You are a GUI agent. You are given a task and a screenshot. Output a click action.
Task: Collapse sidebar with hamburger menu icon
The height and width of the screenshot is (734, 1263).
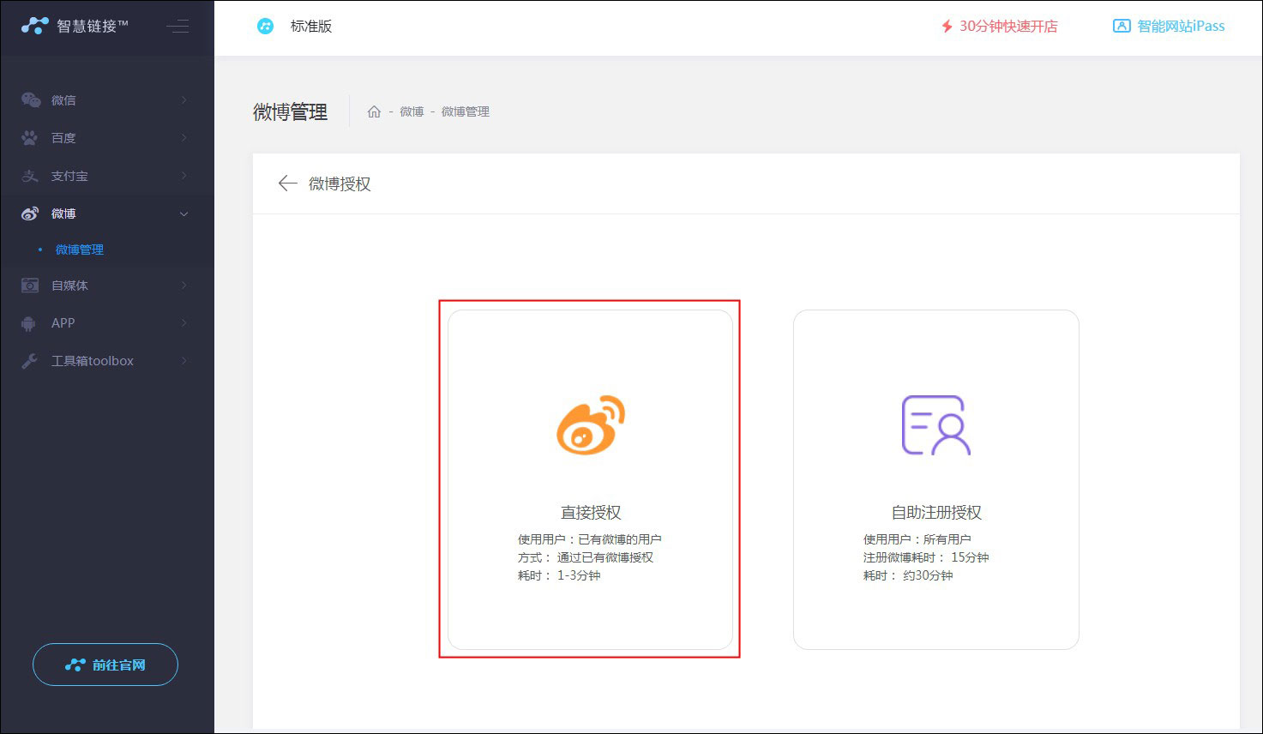pyautogui.click(x=177, y=26)
